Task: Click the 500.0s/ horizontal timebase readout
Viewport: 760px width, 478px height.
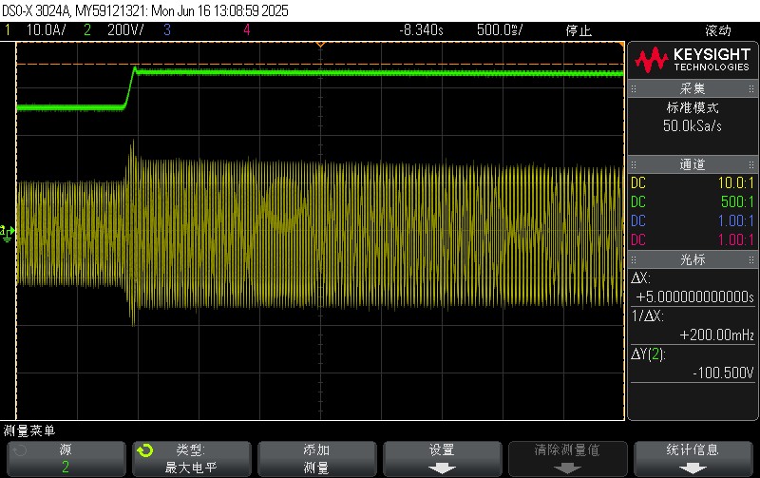Action: [496, 30]
